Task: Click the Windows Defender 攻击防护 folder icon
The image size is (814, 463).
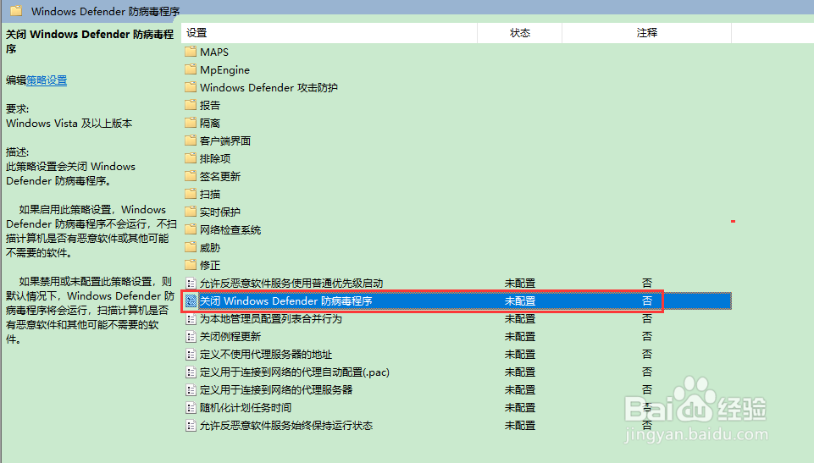Action: (x=191, y=86)
